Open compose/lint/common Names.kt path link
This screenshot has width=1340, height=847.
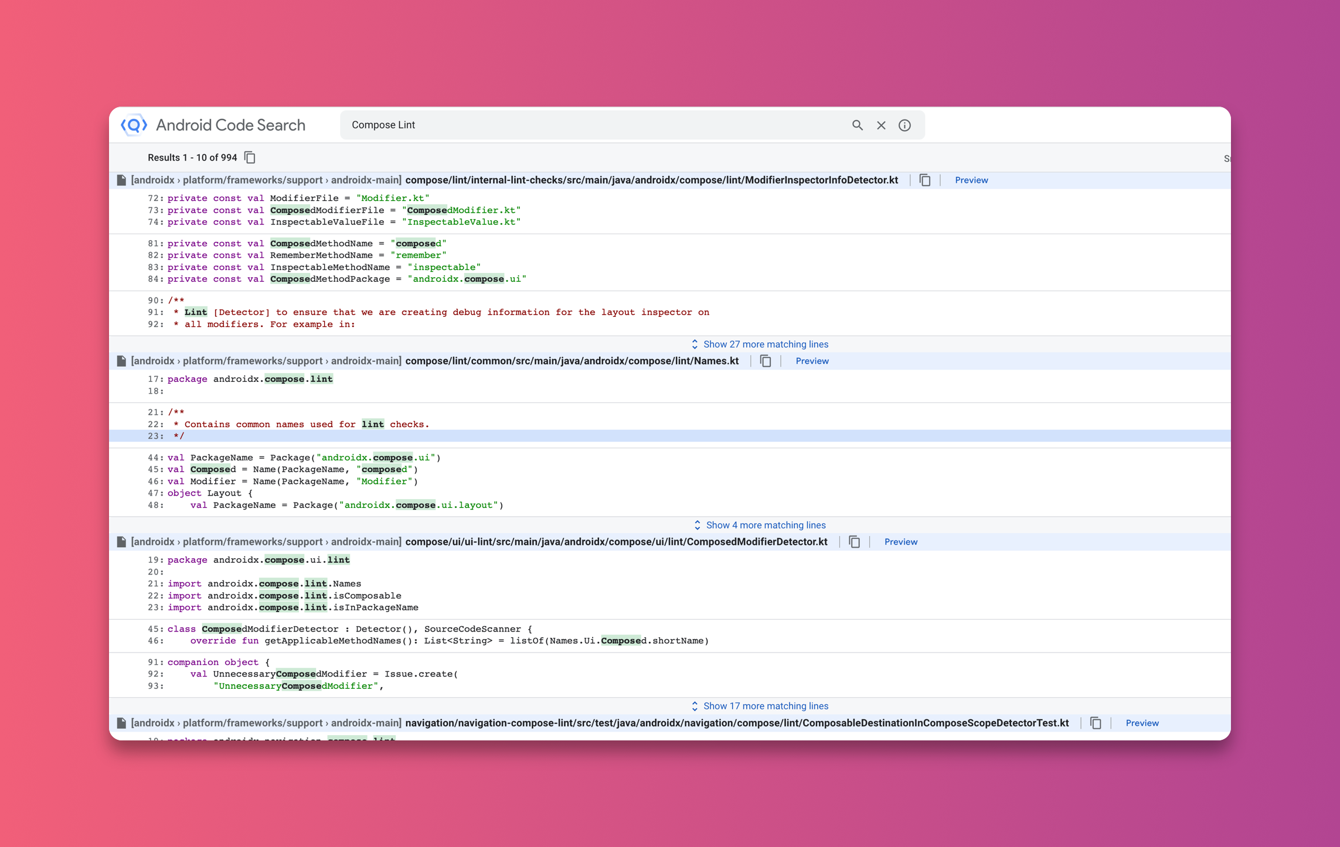point(572,361)
